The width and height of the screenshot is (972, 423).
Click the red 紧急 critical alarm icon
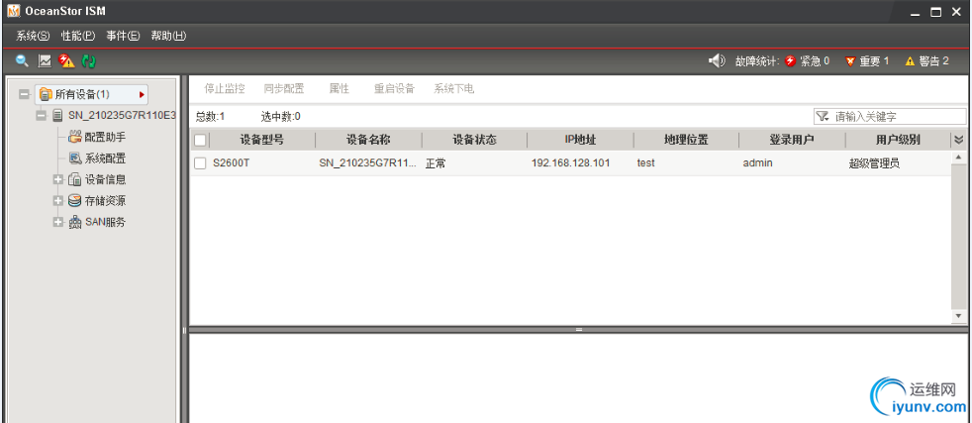(790, 60)
